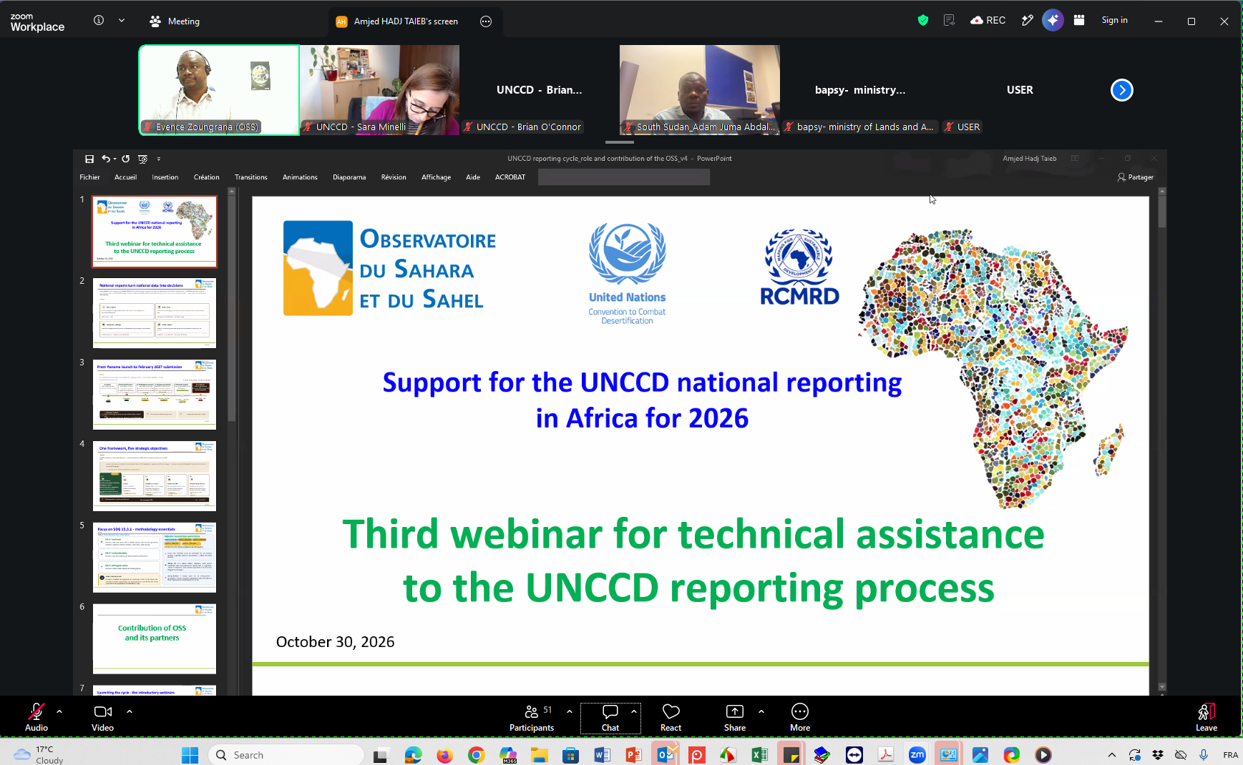Image resolution: width=1243 pixels, height=765 pixels.
Task: Click the taskbar Search box
Action: [286, 755]
